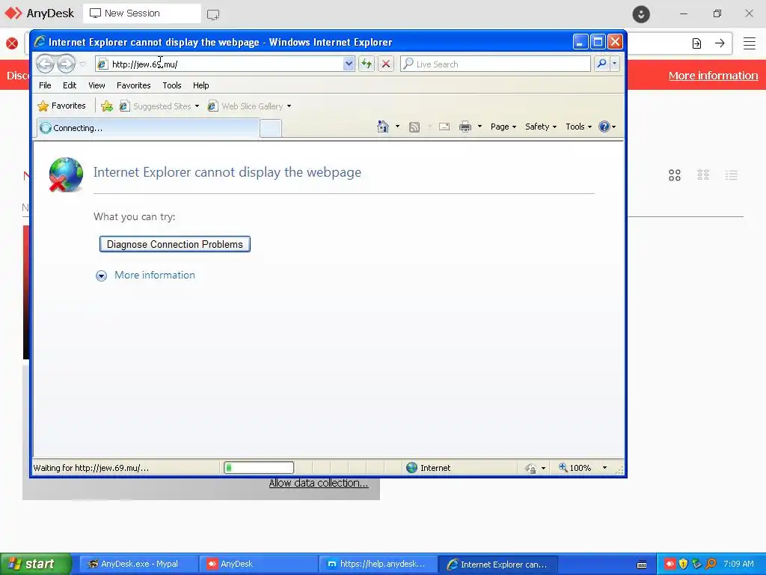766x575 pixels.
Task: Click the 7:09 AM system clock
Action: (738, 564)
